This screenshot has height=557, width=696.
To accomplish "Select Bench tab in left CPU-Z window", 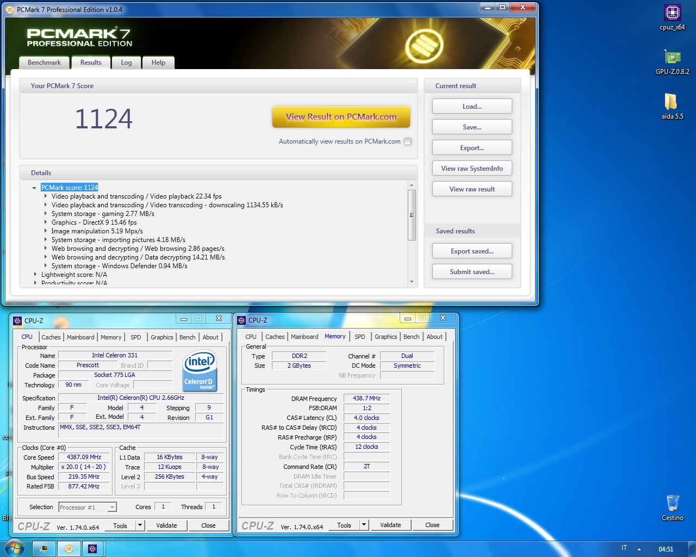I will (x=188, y=337).
